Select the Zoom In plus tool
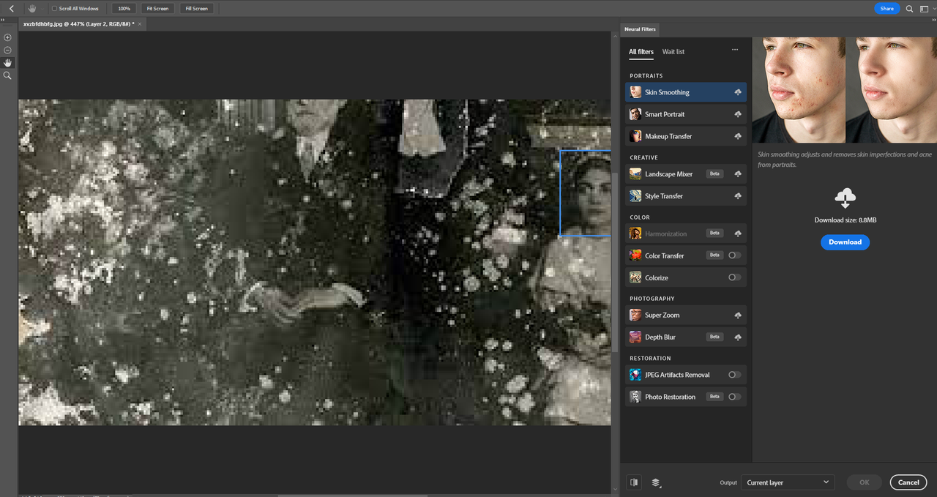 click(x=7, y=37)
